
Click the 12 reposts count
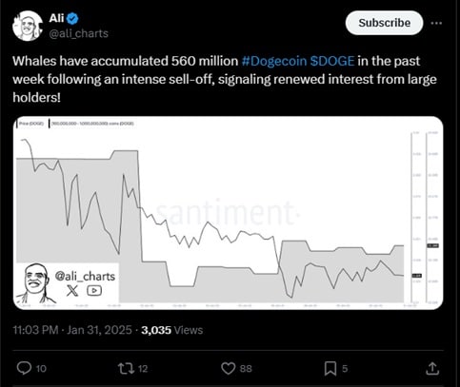(143, 369)
